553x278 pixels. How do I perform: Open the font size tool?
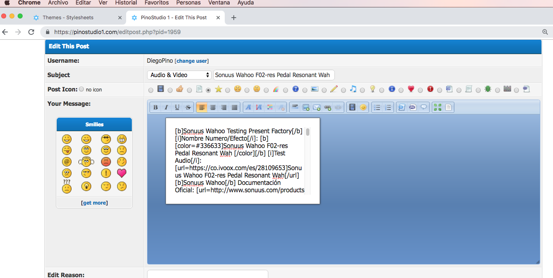tap(259, 107)
